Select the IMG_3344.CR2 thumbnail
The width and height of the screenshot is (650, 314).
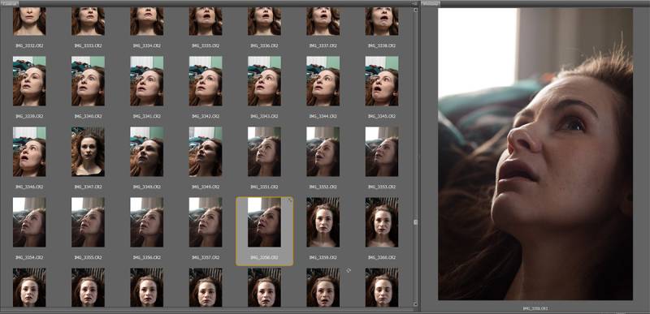[323, 81]
